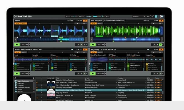Jump to track start on Deck A stripe
The width and height of the screenshot is (184, 110).
click(x=16, y=40)
